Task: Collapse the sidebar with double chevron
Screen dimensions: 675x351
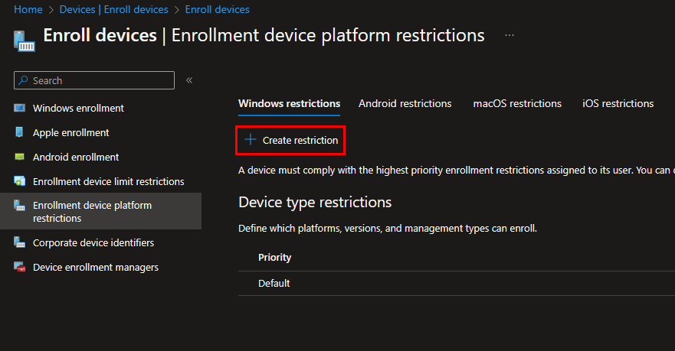Action: click(189, 80)
